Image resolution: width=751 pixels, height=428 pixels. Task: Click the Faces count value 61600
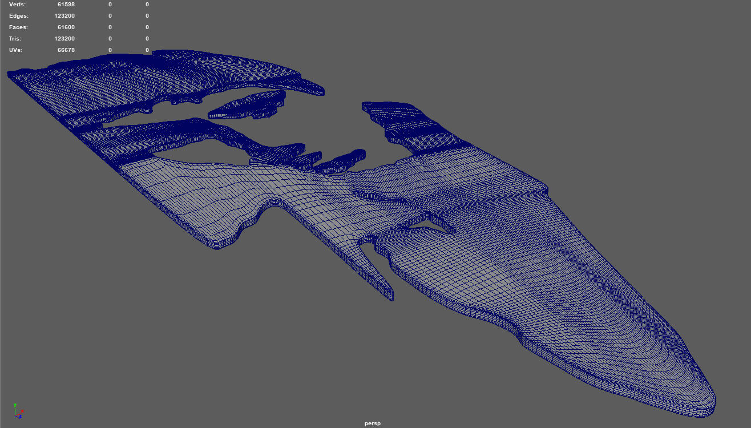(66, 27)
